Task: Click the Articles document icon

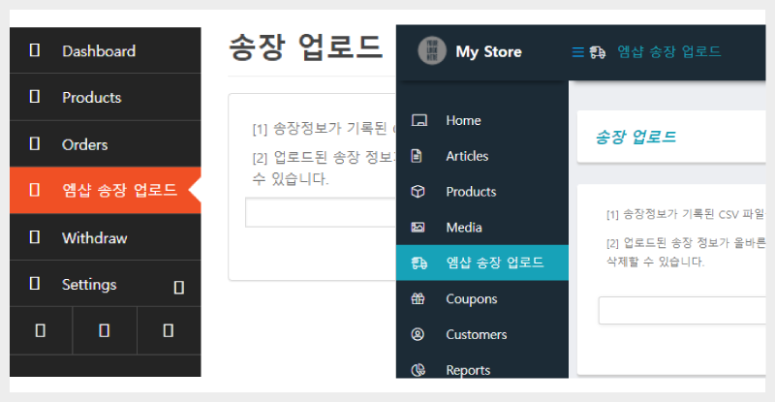Action: point(417,156)
